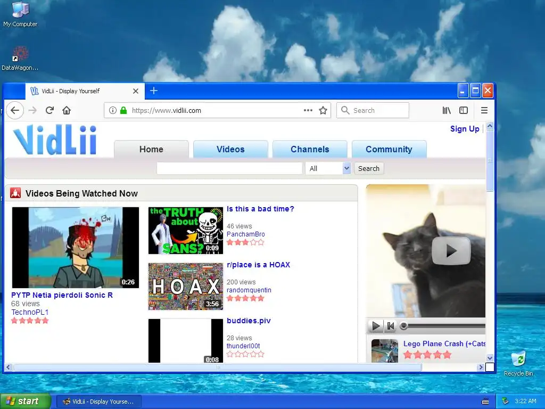This screenshot has width=545, height=409.
Task: Click the 3:22 AM taskbar clock
Action: (x=525, y=401)
